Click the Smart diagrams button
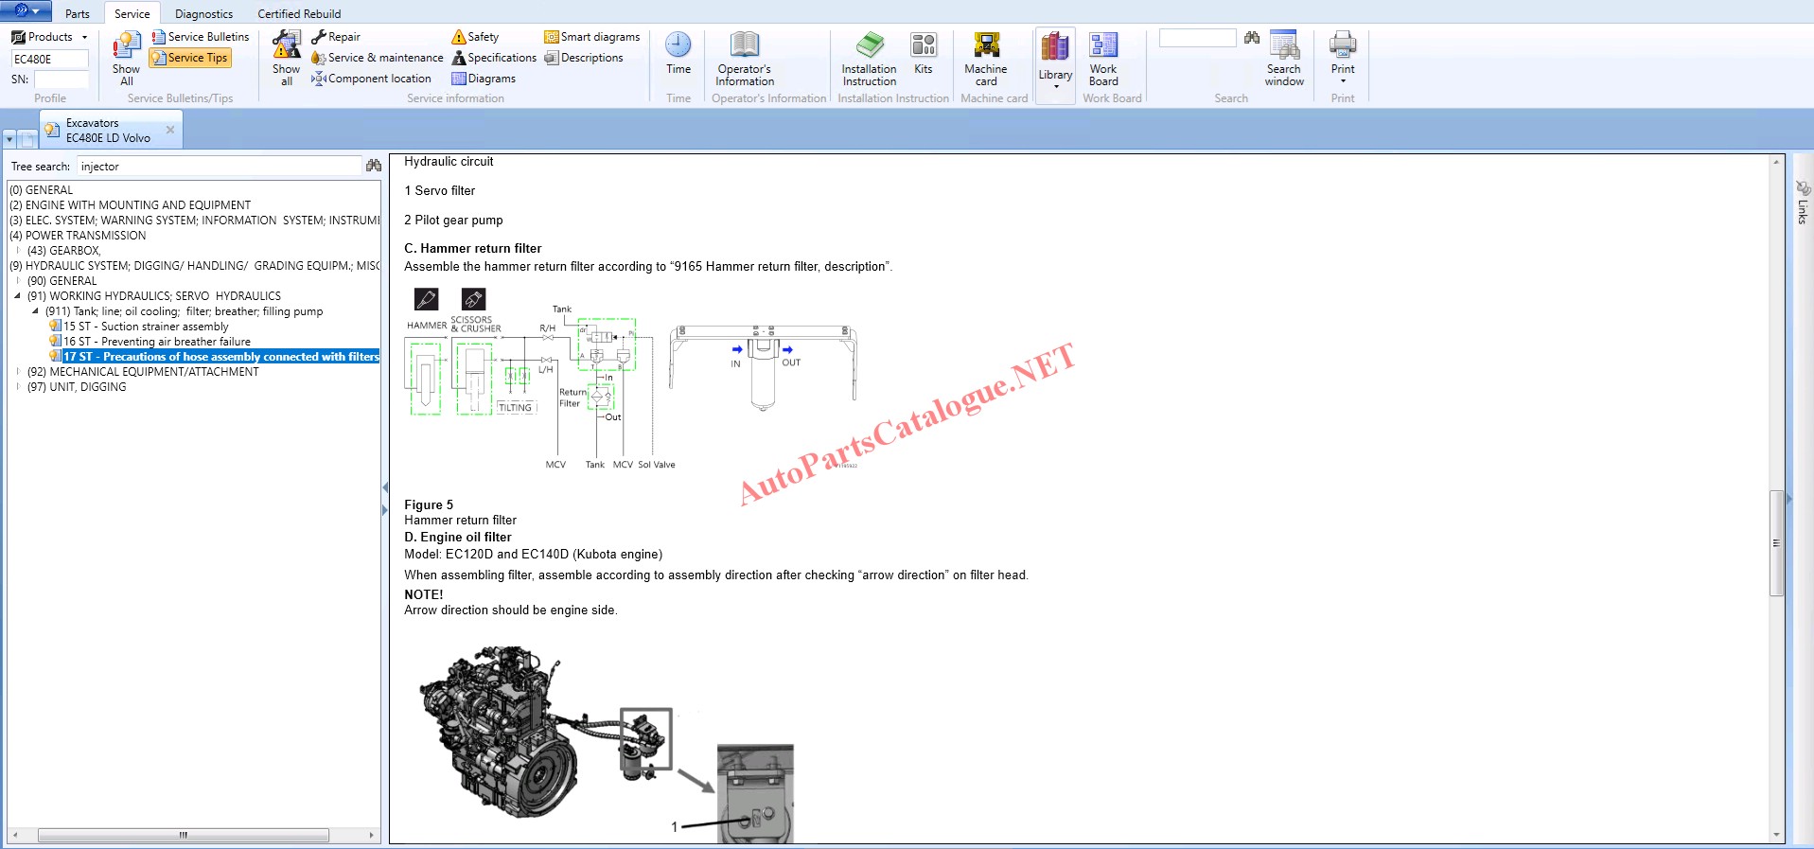The width and height of the screenshot is (1814, 849). click(x=592, y=37)
